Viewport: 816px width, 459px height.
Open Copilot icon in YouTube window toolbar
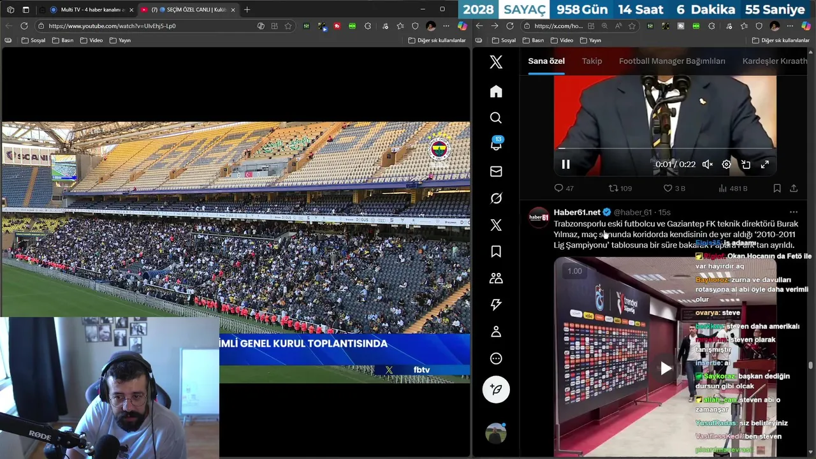tap(462, 25)
